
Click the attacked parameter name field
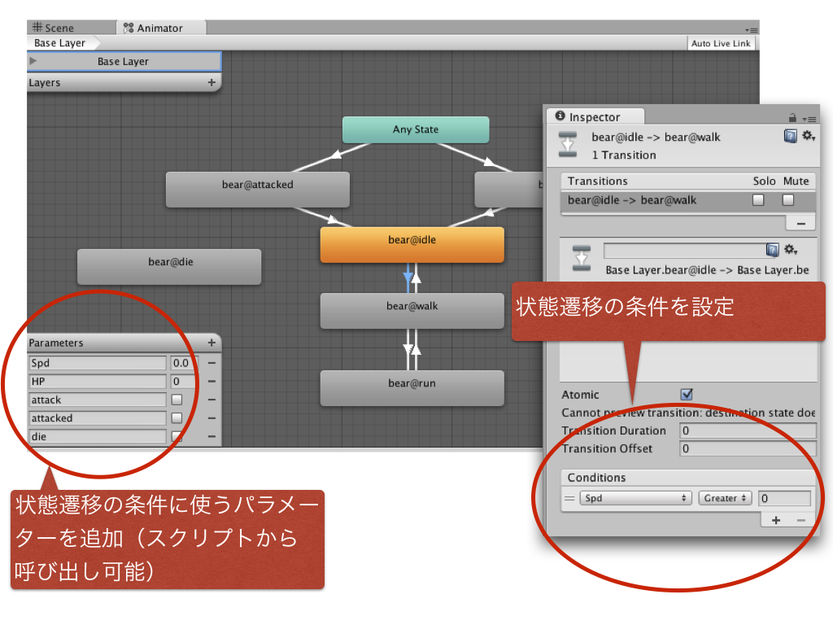point(98,418)
